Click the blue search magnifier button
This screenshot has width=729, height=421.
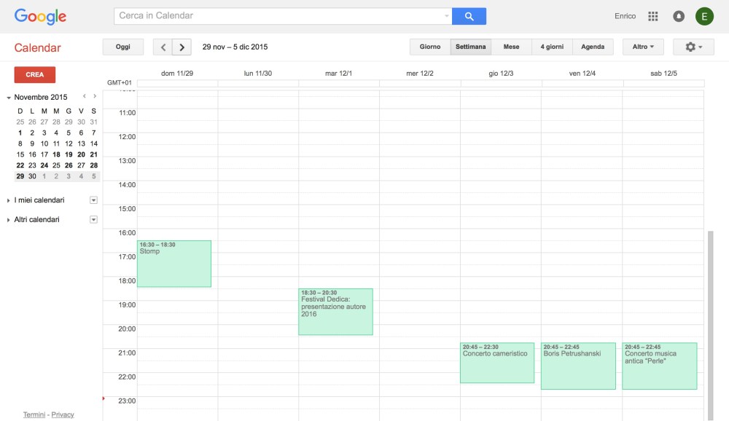[x=469, y=16]
